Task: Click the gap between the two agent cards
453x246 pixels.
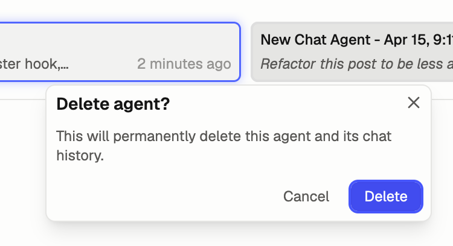Action: tap(246, 52)
